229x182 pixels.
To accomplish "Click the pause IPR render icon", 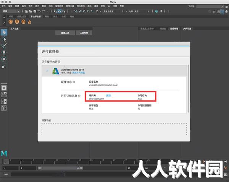I will point(161,11).
